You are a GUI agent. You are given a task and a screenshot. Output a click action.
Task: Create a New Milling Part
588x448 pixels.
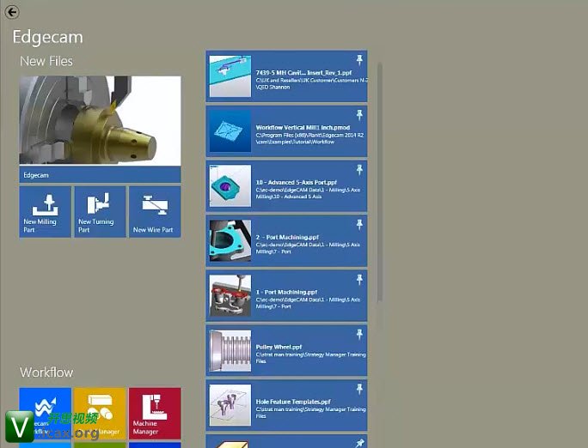pos(45,212)
